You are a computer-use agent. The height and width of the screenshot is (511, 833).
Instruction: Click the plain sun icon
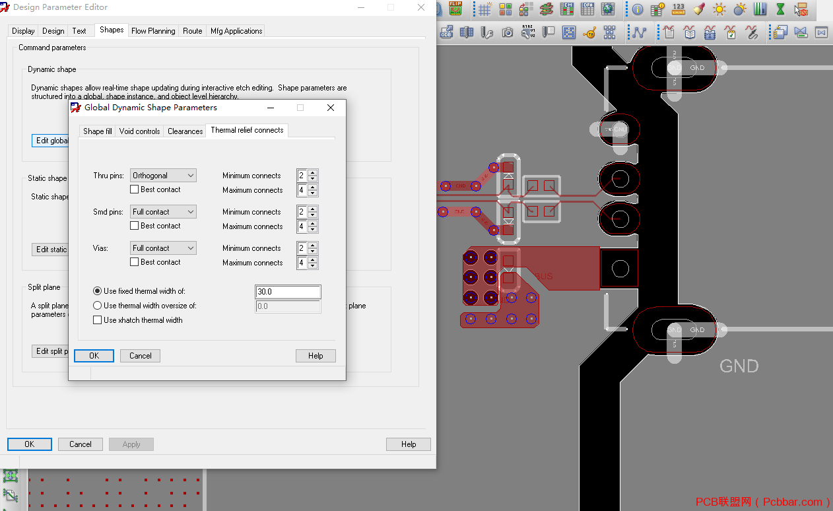tap(719, 9)
